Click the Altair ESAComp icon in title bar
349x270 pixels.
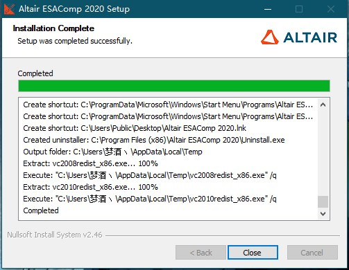click(9, 9)
